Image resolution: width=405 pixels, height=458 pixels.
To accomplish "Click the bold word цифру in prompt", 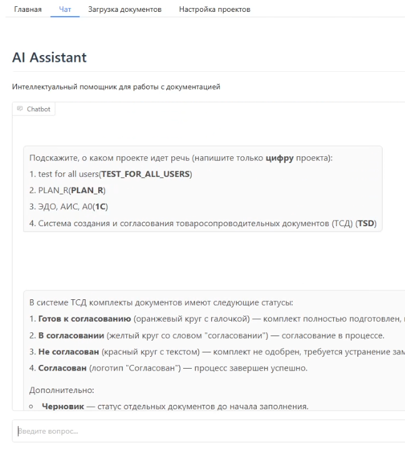I will 279,158.
